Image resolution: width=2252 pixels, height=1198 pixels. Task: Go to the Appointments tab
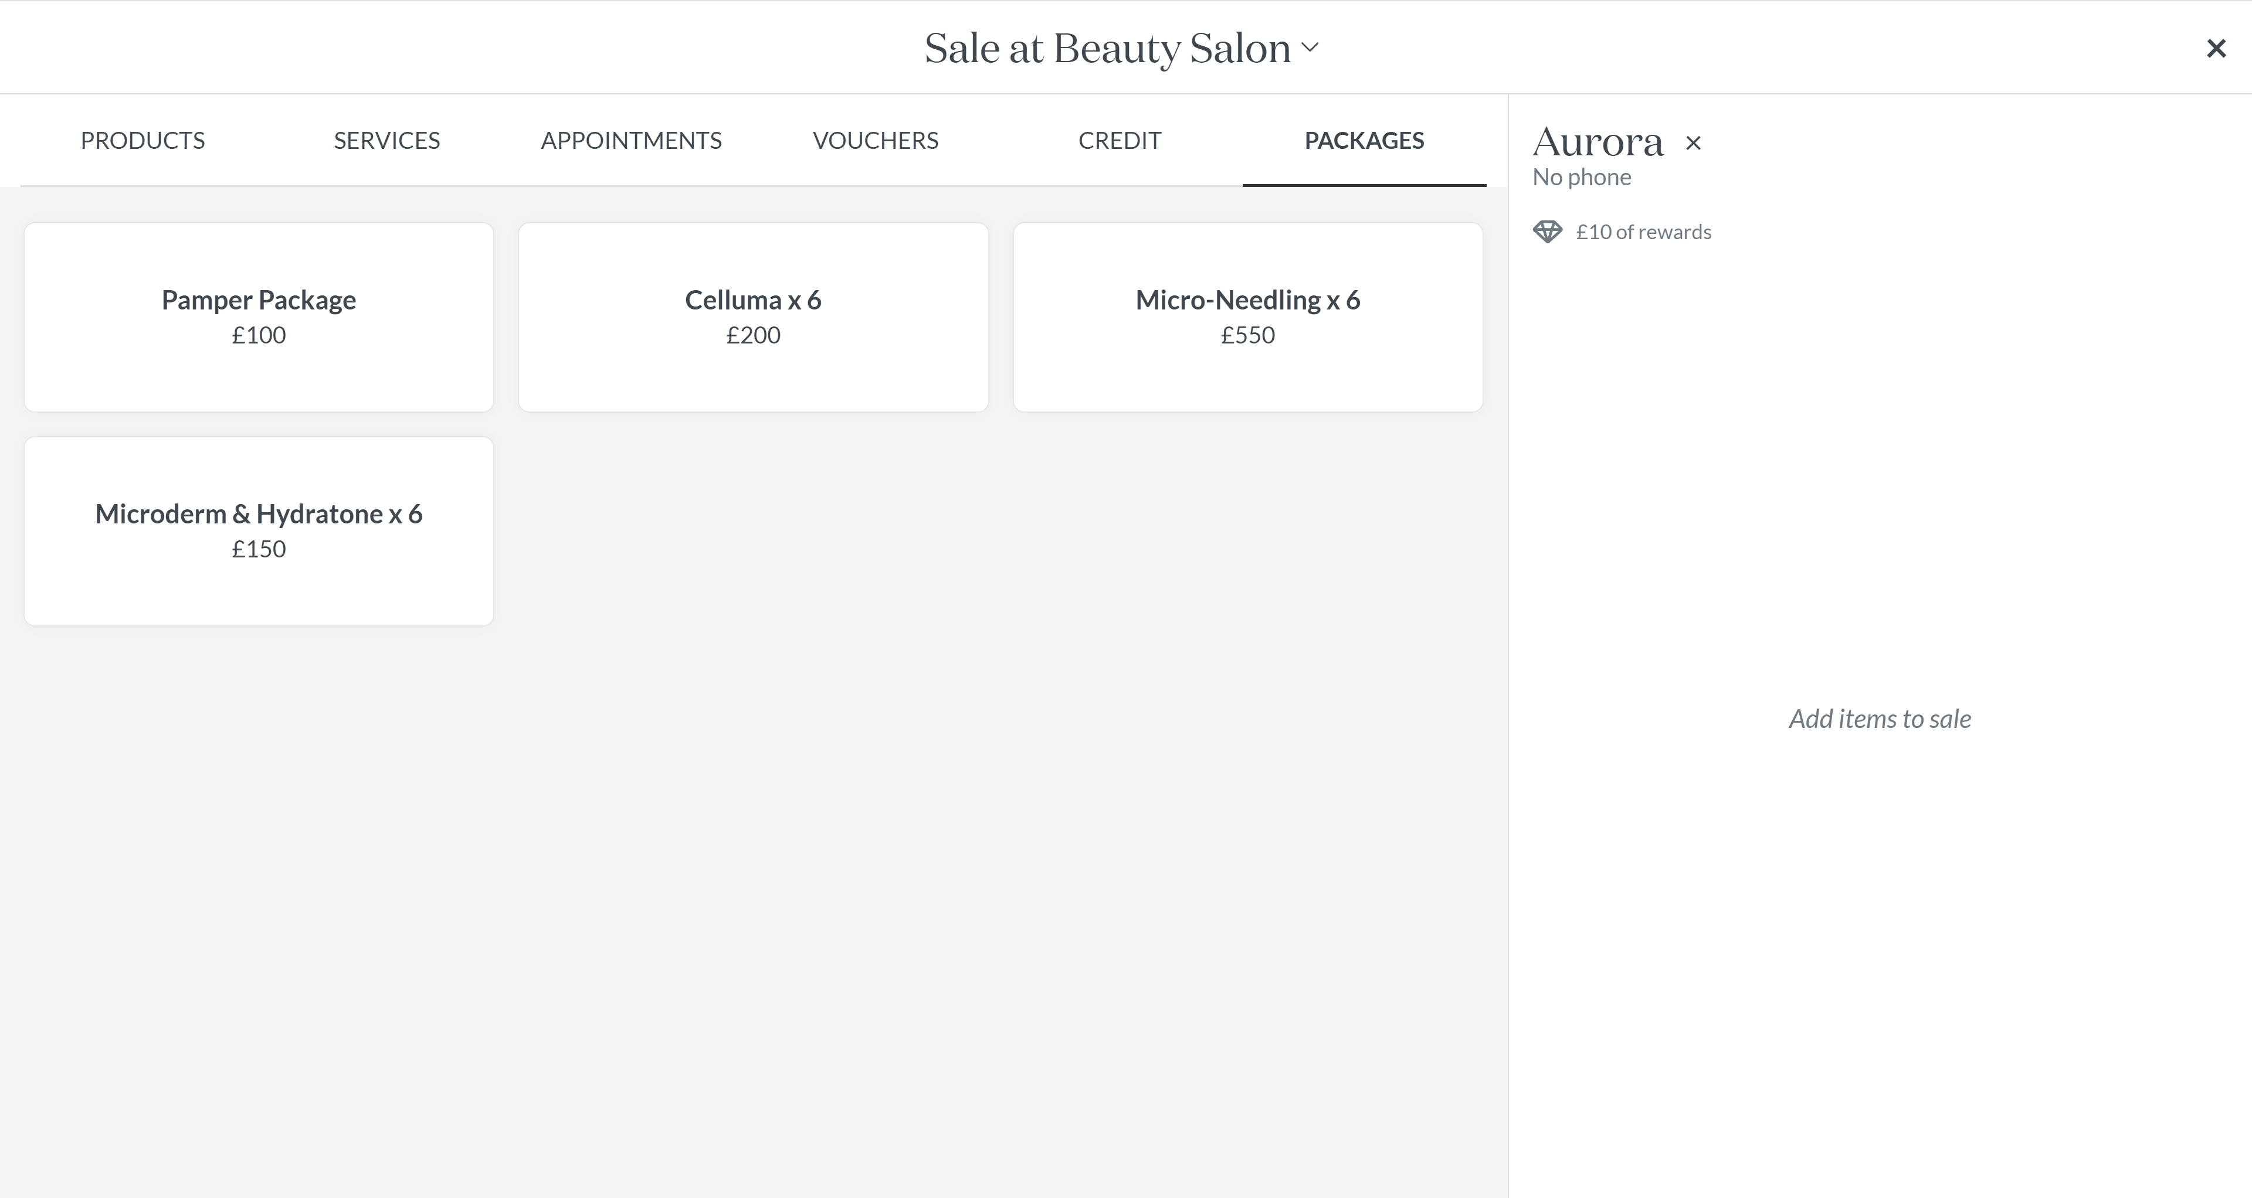tap(631, 141)
